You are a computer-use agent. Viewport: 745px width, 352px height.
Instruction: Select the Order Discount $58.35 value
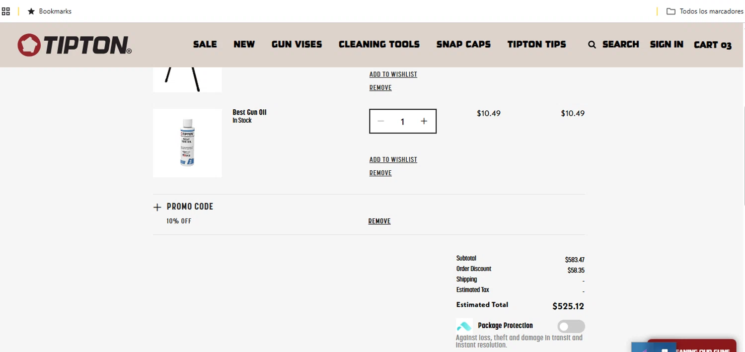[x=576, y=271]
